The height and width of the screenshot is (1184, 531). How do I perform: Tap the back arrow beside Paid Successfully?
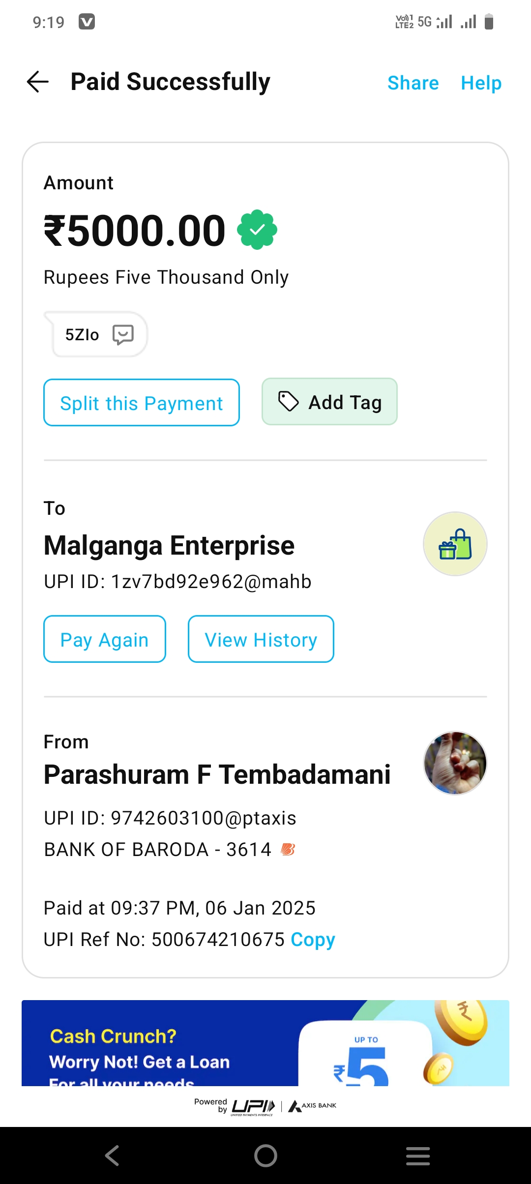(38, 82)
